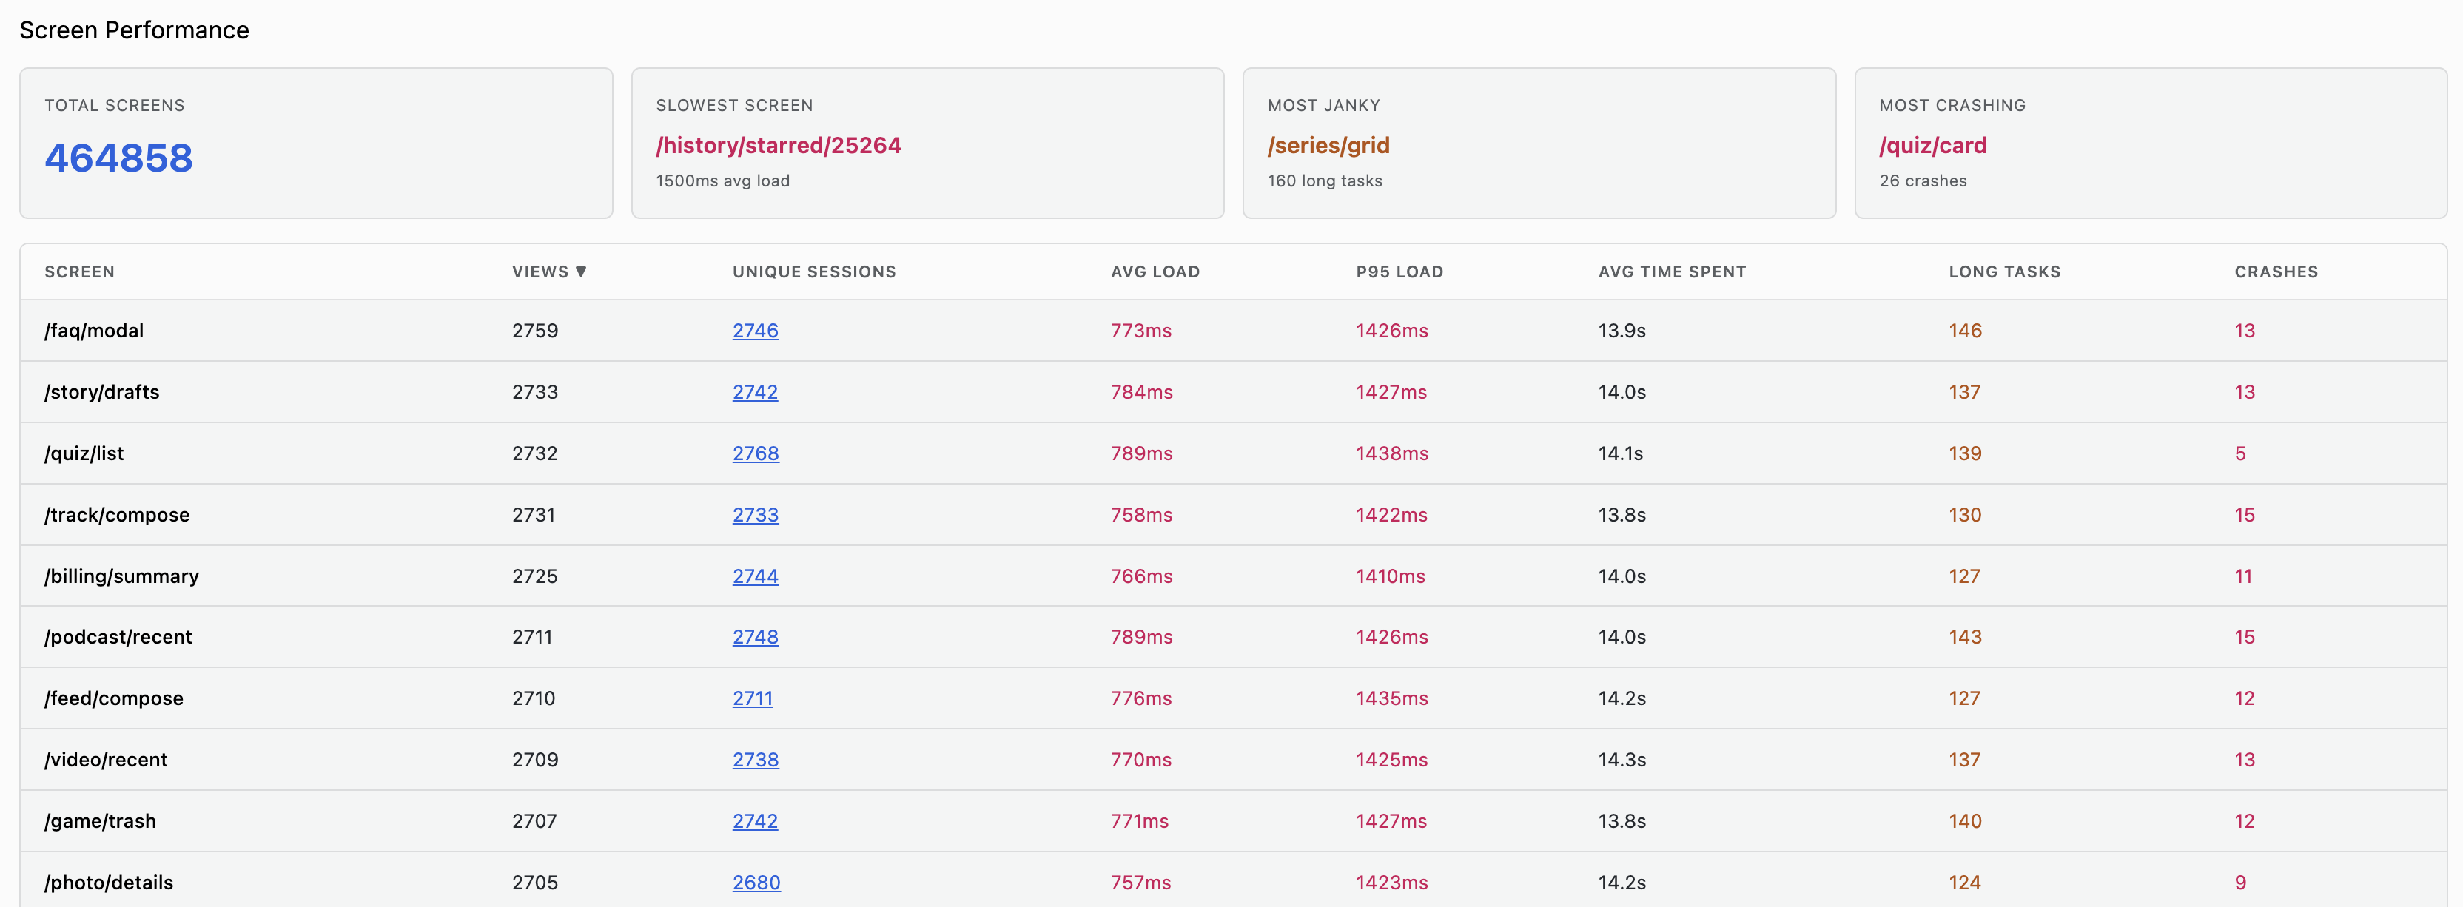Screen dimensions: 2463x907
Task: Select the /billing/summary screen name
Action: coord(121,576)
